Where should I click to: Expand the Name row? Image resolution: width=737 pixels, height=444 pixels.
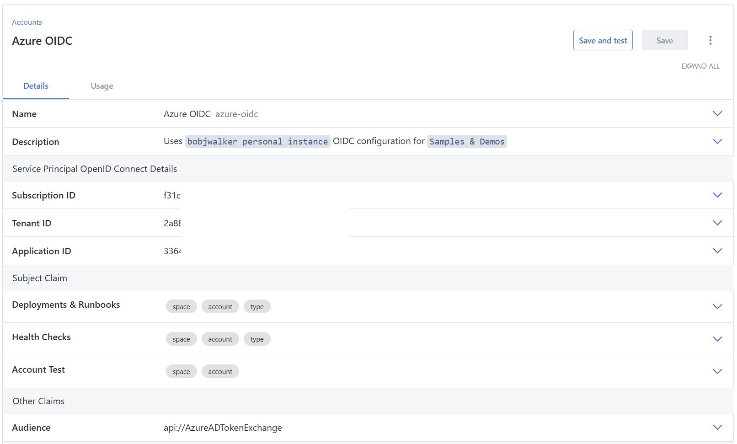point(717,113)
